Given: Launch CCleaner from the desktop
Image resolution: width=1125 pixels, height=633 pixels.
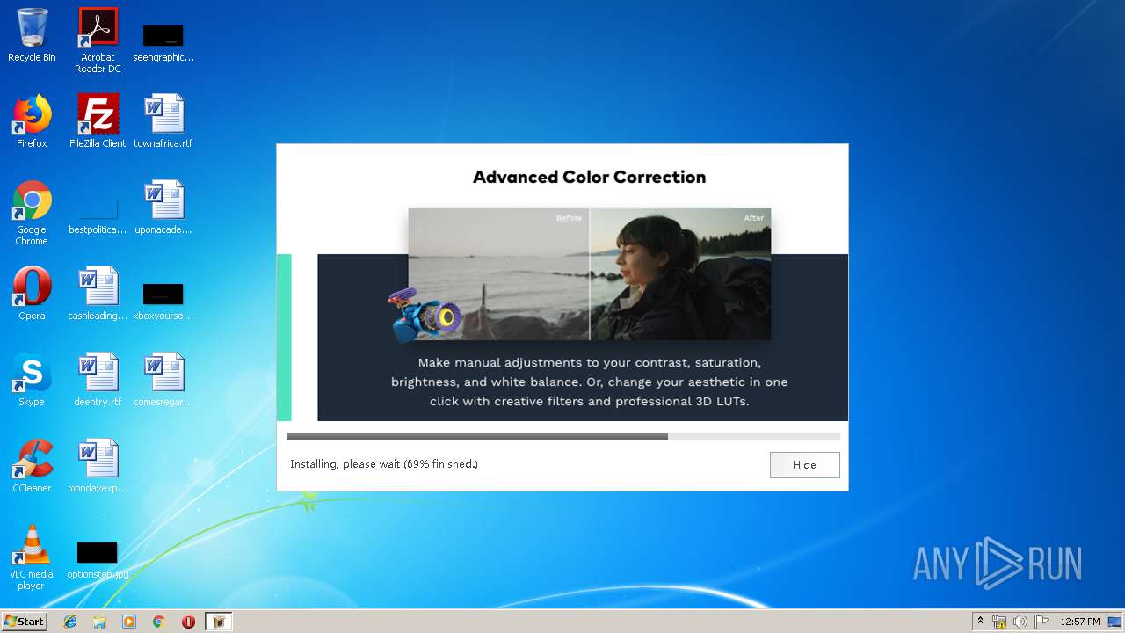Looking at the screenshot, I should tap(32, 466).
